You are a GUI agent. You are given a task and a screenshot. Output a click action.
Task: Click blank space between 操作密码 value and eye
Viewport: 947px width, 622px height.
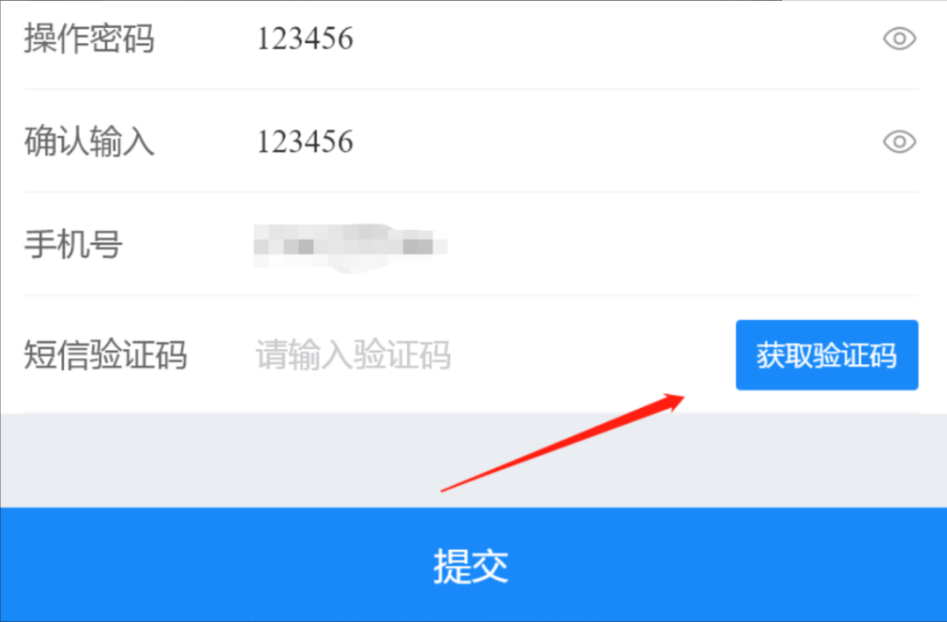click(x=616, y=39)
